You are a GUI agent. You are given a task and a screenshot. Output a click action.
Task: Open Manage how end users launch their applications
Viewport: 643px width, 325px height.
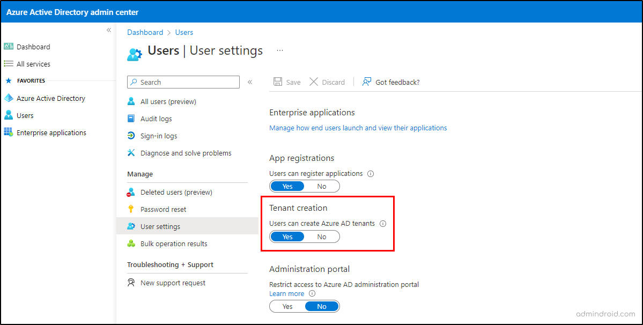tap(358, 128)
